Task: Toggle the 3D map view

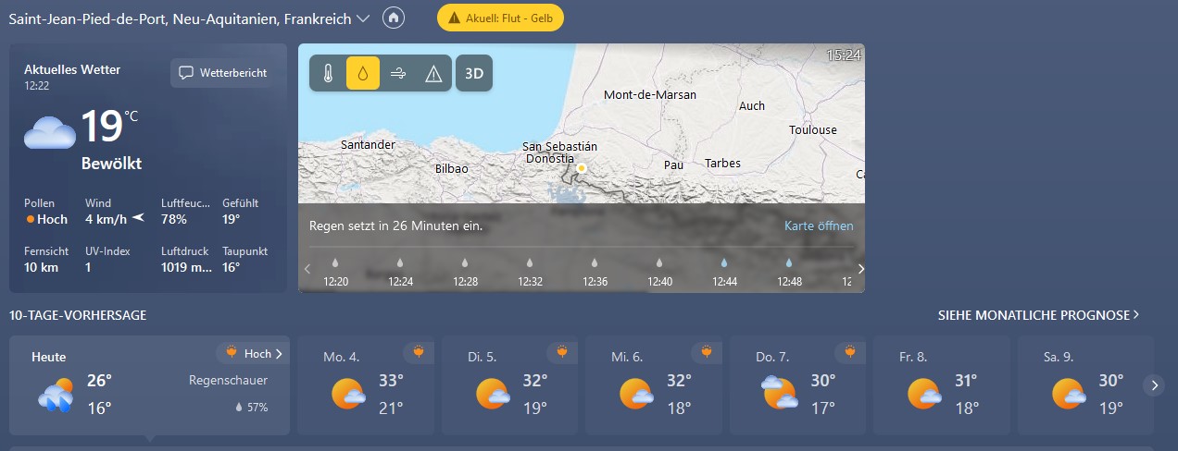Action: point(474,74)
